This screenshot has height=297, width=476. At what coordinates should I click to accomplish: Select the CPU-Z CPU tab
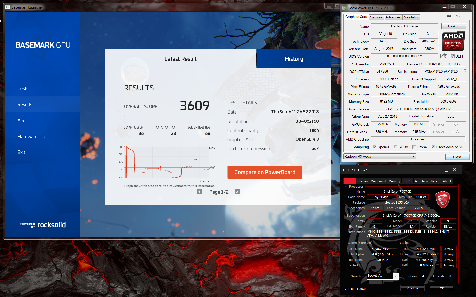point(349,181)
